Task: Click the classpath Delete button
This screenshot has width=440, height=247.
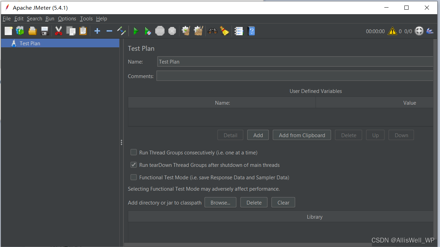Action: (254, 203)
